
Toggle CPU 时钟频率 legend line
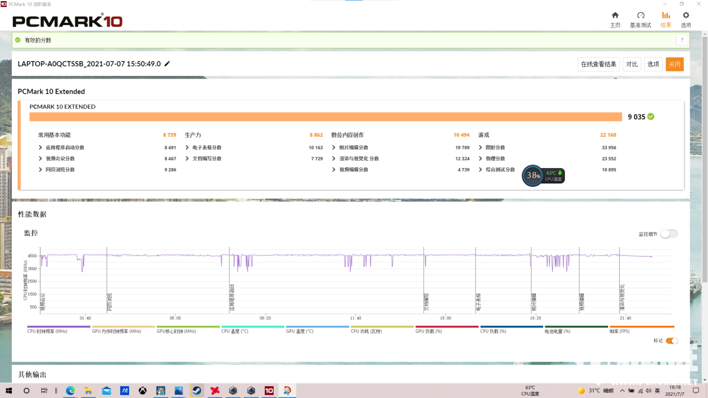point(59,329)
